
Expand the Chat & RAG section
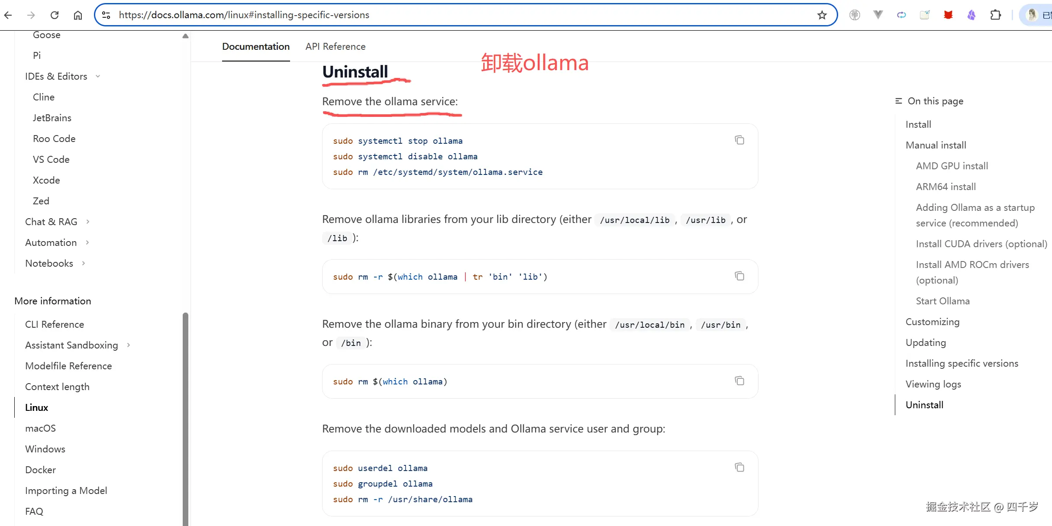tap(88, 222)
